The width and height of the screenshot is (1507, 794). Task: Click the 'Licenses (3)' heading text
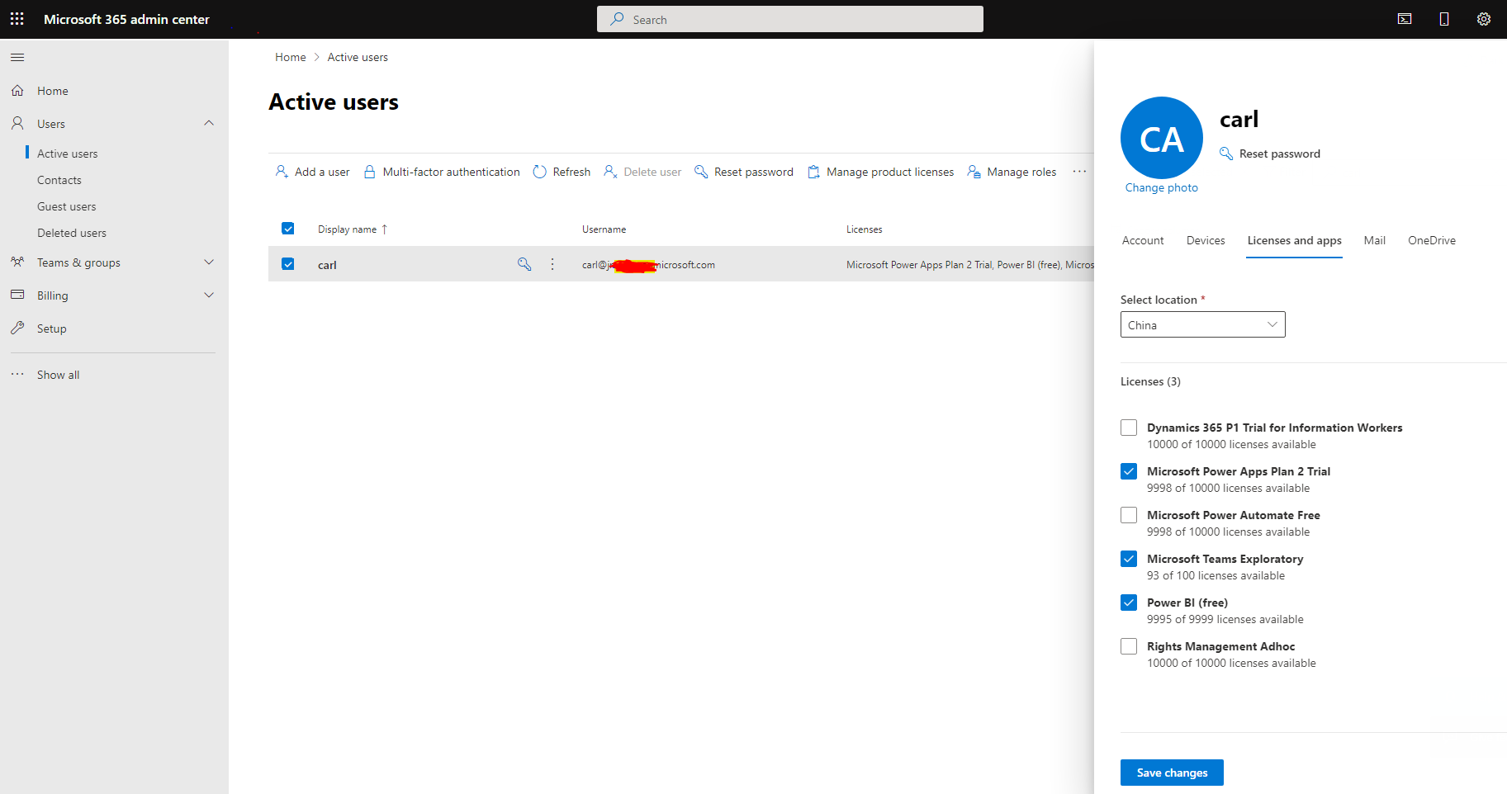pos(1150,381)
